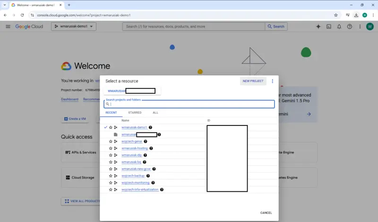Open Chrome's three-dot menu
This screenshot has width=378, height=222.
(x=373, y=15)
